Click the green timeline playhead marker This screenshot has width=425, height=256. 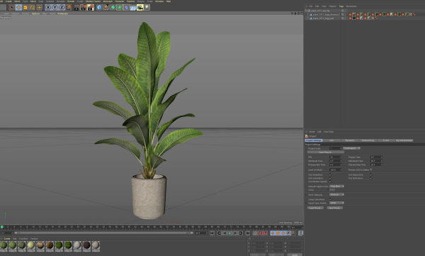tap(1, 227)
